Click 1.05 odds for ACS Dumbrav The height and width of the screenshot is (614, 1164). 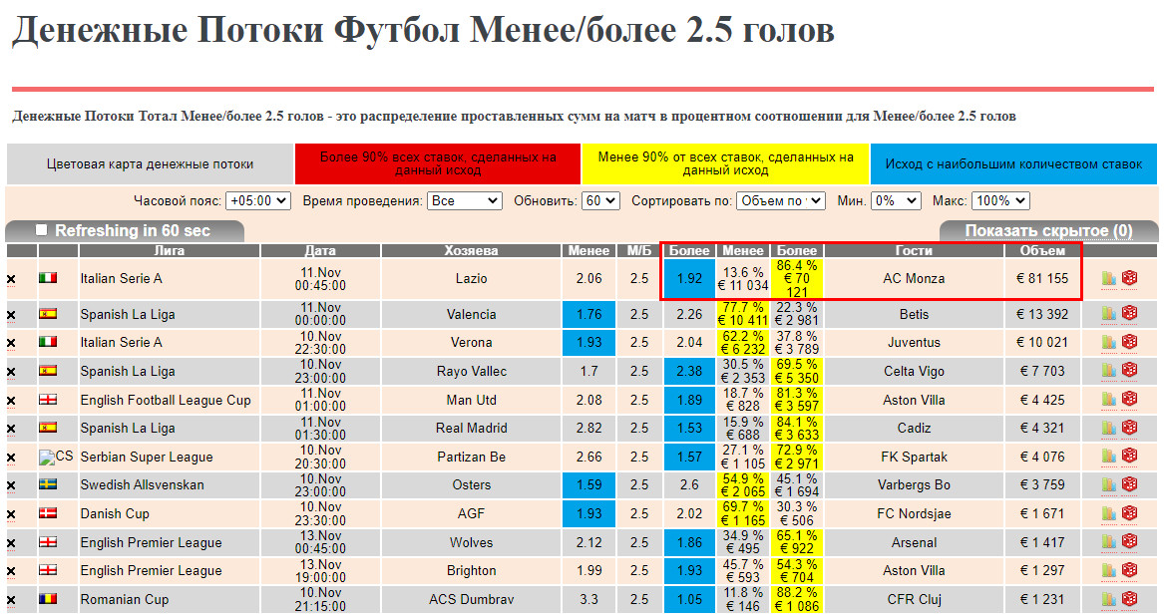coord(689,599)
